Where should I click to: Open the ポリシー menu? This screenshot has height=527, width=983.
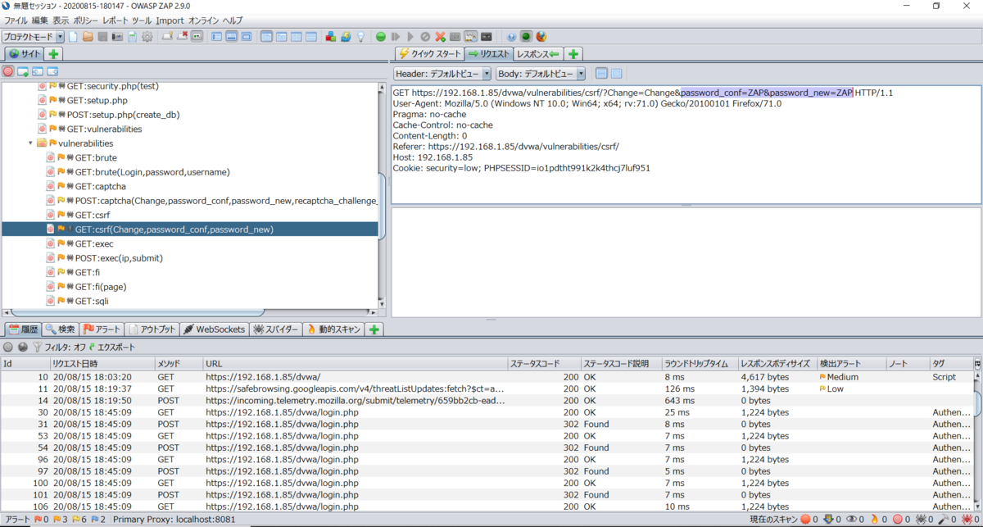[85, 20]
